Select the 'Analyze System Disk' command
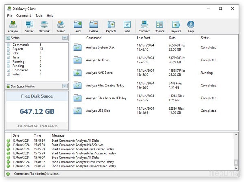Screen dimensions: 244x182 (x=100, y=47)
